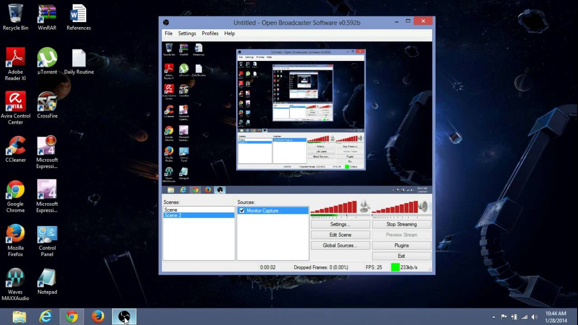Open File Explorer from taskbar
578x325 pixels.
pyautogui.click(x=19, y=317)
